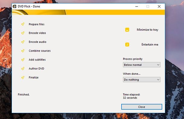Viewport: 184px width, 119px height.
Task: Click the Prepare files checkmark icon
Action: (x=23, y=24)
